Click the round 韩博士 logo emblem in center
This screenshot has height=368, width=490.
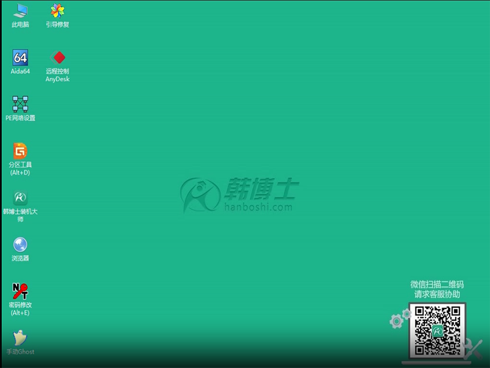click(200, 196)
